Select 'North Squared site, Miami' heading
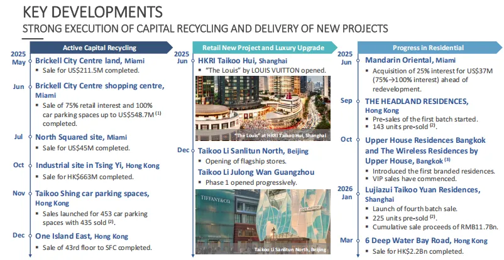 (x=81, y=137)
